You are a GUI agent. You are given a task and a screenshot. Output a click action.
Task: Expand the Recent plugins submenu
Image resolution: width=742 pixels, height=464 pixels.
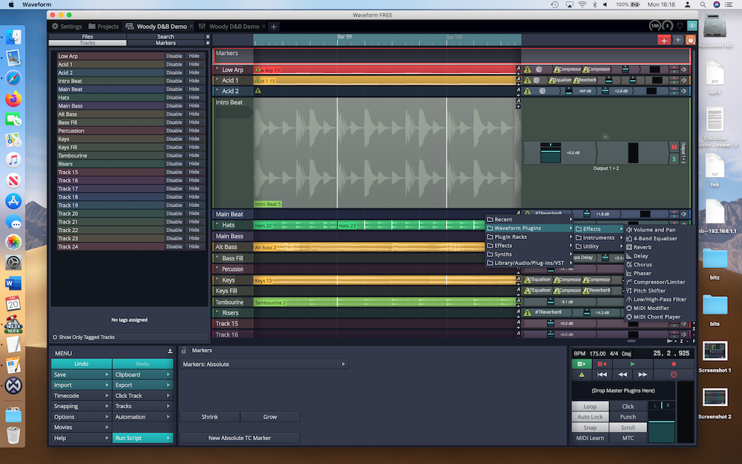(530, 220)
